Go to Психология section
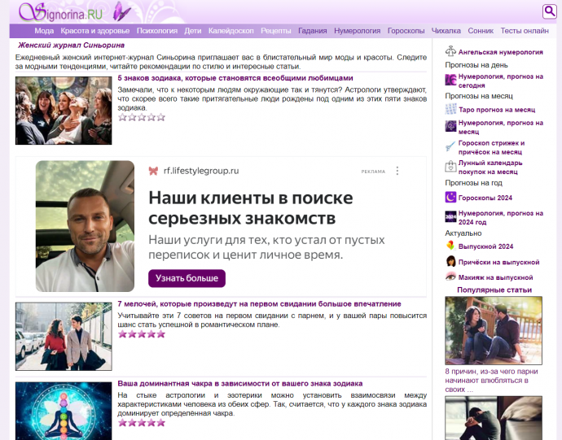Viewport: 562px width, 440px height. tap(157, 31)
